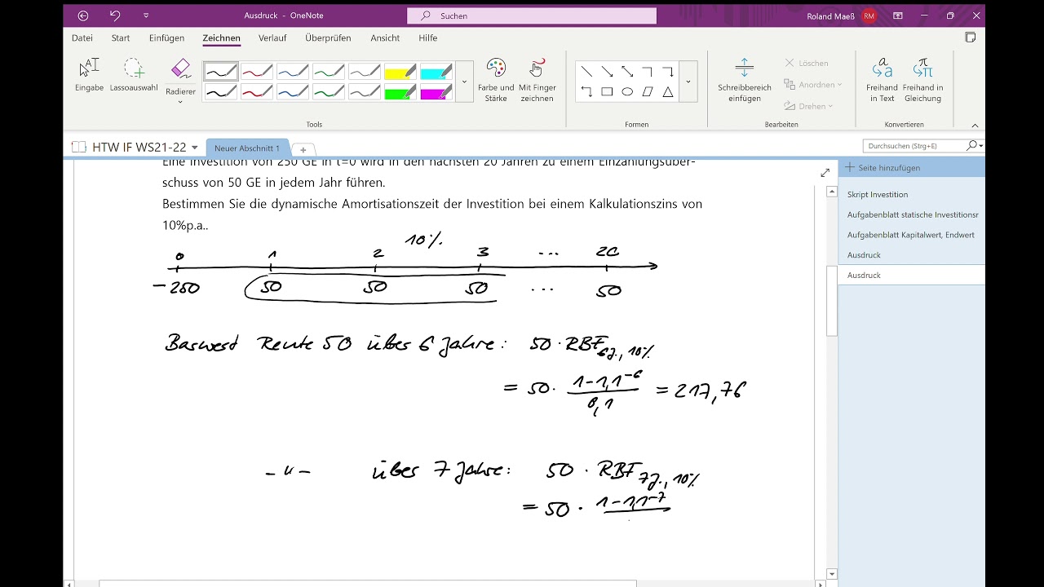
Task: Select the thick black pen, bottom row
Action: (x=220, y=91)
